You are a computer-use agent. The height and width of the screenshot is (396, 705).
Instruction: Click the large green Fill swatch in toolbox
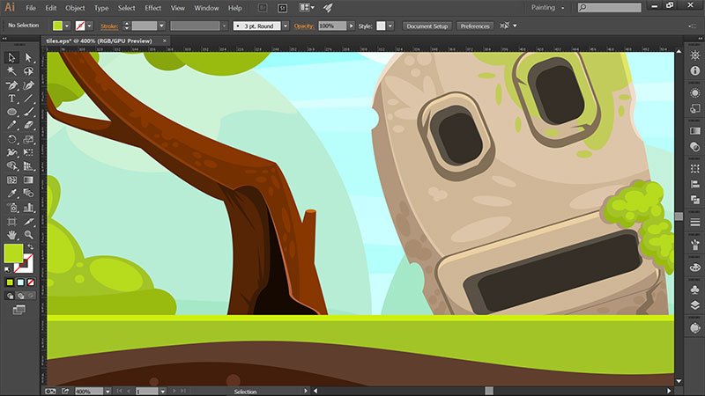13,253
